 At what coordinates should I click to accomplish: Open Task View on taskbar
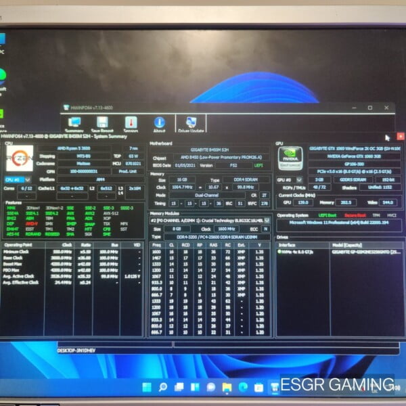(179, 387)
